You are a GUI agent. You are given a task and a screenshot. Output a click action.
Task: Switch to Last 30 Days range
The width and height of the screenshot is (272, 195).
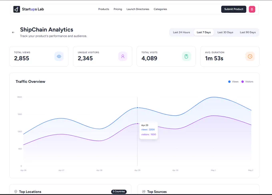(225, 32)
